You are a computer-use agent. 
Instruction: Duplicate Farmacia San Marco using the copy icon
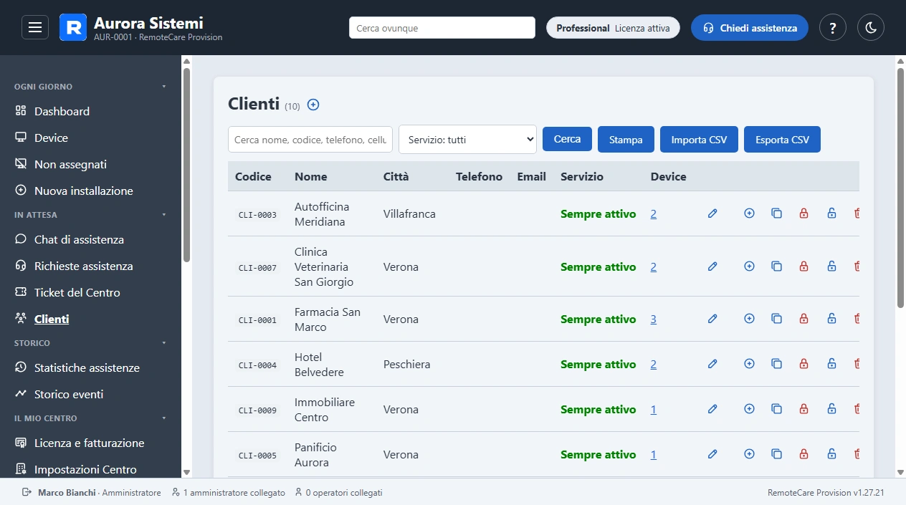(776, 319)
